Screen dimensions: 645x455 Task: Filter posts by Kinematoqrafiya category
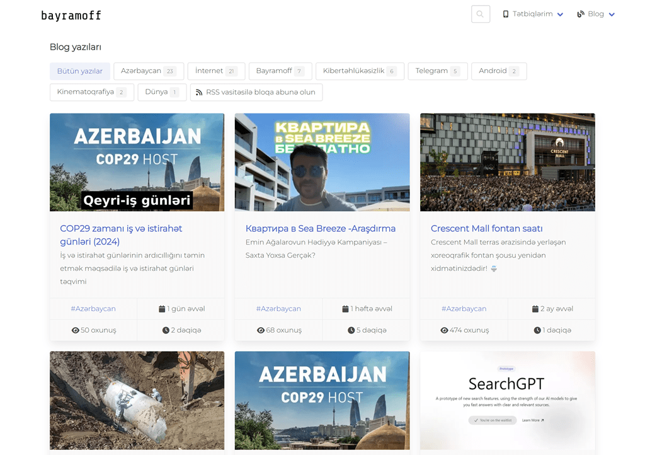pyautogui.click(x=92, y=92)
